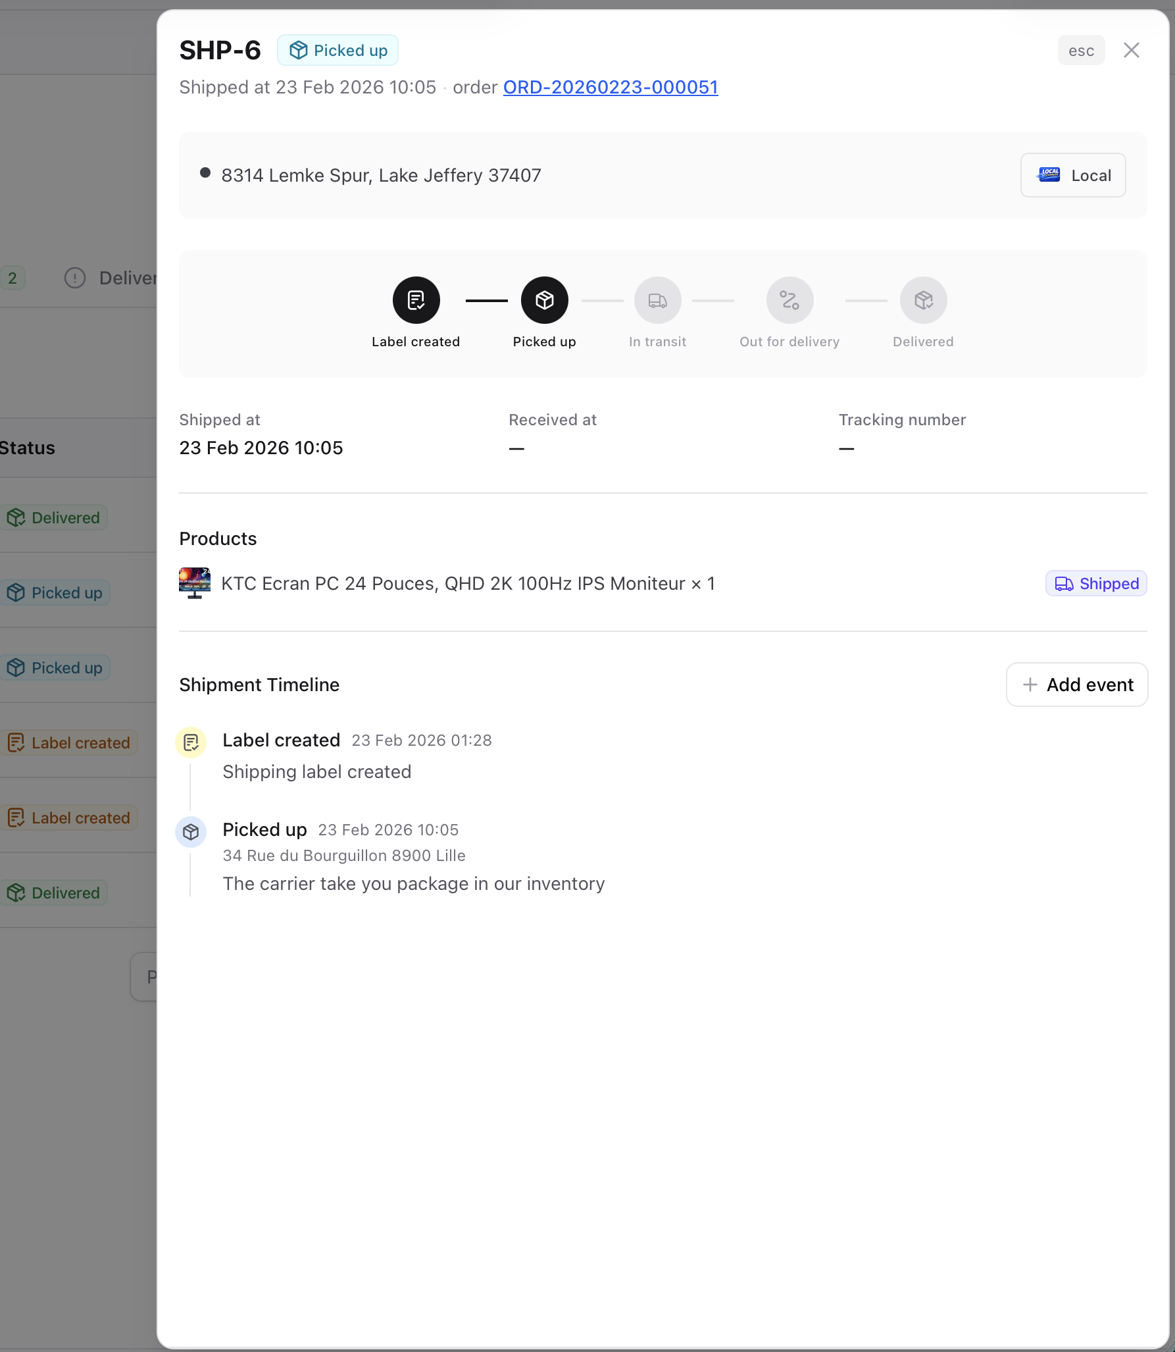The width and height of the screenshot is (1175, 1352).
Task: Click the first Picked up badge in background list
Action: pos(55,592)
